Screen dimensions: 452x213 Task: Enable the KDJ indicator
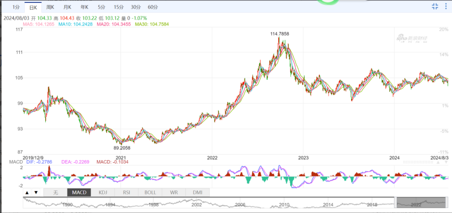click(102, 192)
